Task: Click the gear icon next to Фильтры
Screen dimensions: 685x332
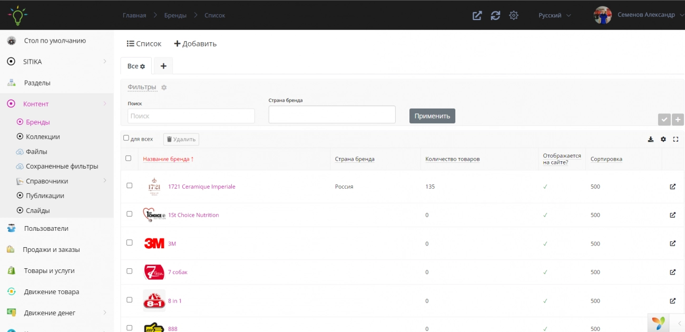Action: coord(164,87)
